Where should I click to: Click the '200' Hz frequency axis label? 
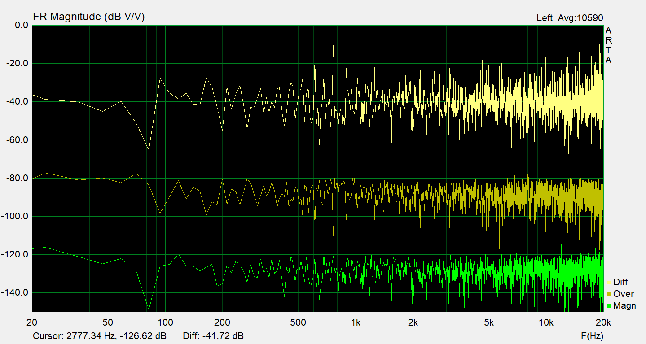pyautogui.click(x=222, y=322)
